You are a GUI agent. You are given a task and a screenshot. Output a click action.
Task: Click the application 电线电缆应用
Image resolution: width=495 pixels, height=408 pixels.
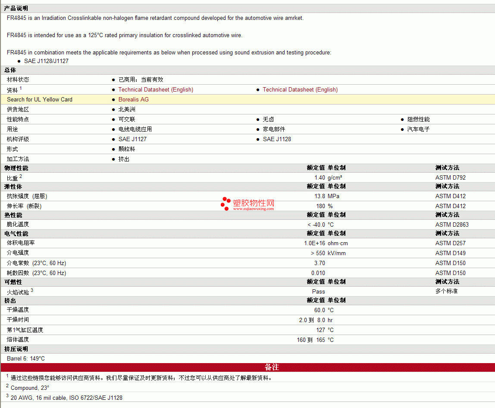coord(135,129)
